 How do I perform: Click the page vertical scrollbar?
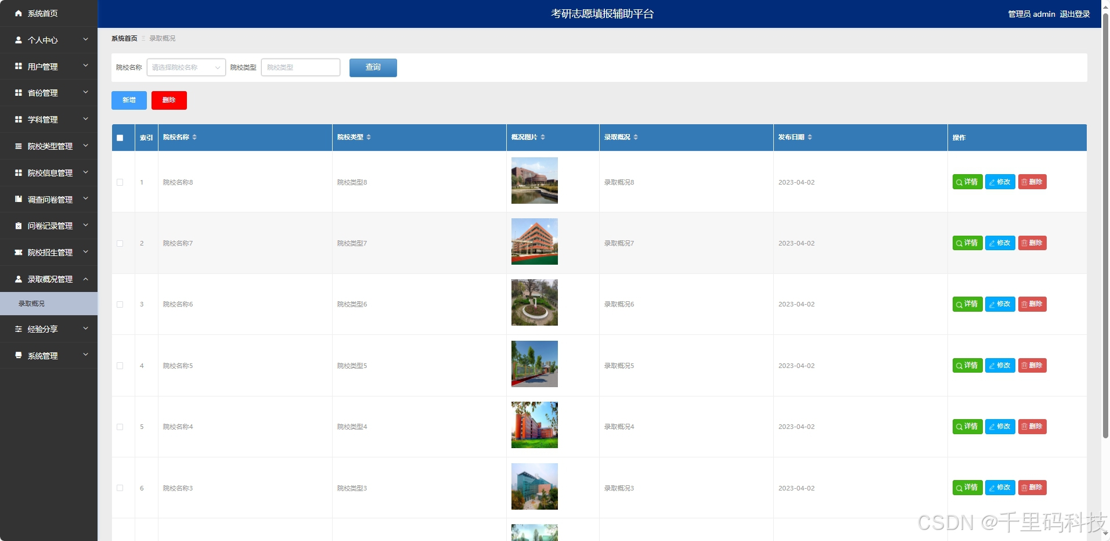[x=1105, y=225]
